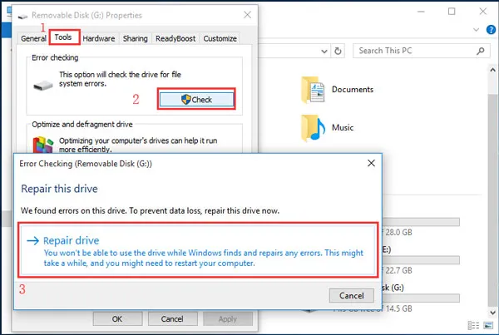Viewport: 499px width, 335px height.
Task: Click the drive icon in Error checking
Action: [43, 86]
